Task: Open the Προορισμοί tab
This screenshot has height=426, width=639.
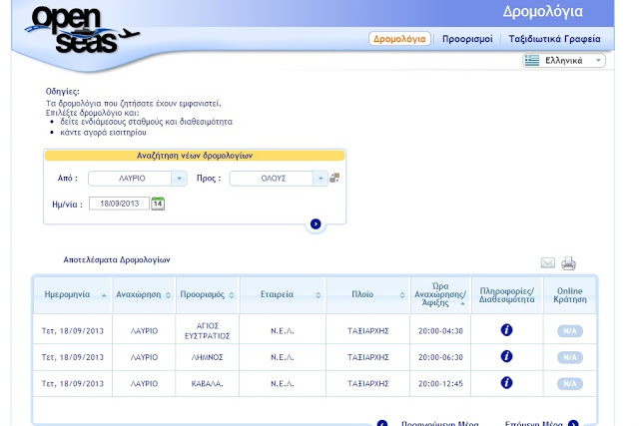Action: pyautogui.click(x=467, y=40)
